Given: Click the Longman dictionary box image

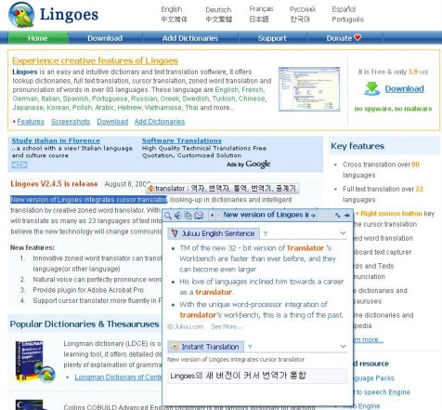Looking at the screenshot, I should 35,362.
